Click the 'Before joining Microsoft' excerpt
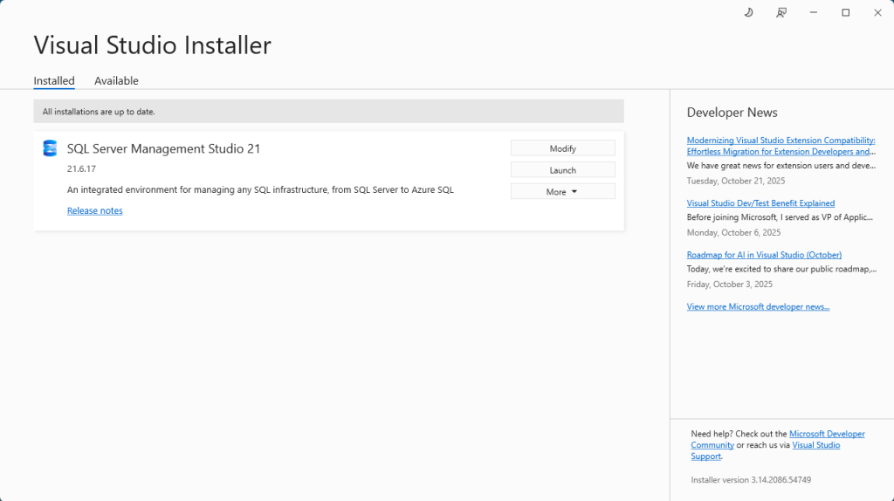 pos(780,217)
